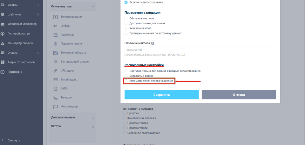Select the 'Комплексная продажа' radio option

pos(124,118)
